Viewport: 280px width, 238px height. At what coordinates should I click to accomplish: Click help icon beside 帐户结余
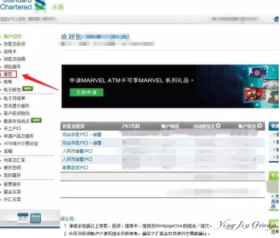pos(260,126)
